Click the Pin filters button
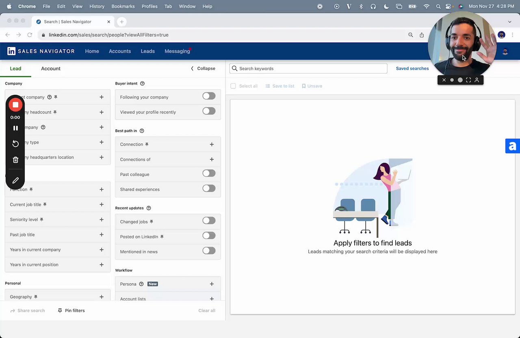Screen dimensions: 520x338 (71, 311)
